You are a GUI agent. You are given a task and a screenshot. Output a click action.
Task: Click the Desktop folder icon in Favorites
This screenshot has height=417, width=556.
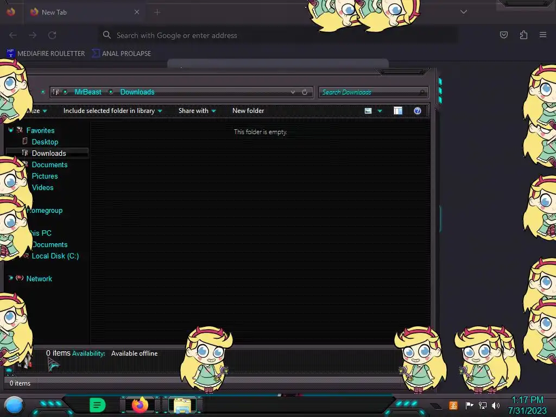point(25,141)
